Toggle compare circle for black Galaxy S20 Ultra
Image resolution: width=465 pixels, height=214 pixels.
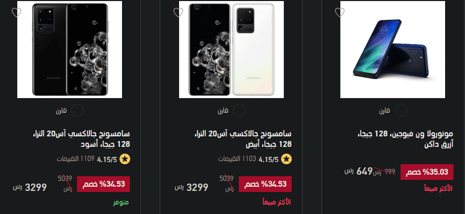point(77,111)
